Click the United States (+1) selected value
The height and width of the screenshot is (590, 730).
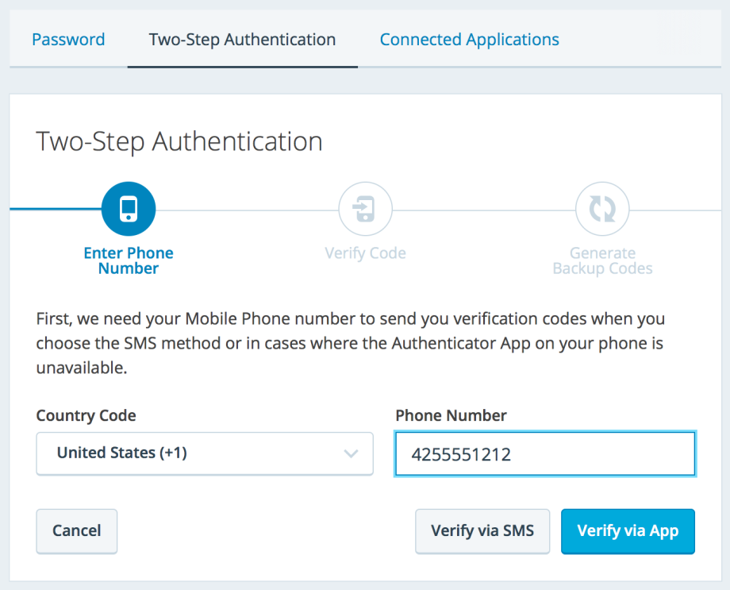[121, 453]
